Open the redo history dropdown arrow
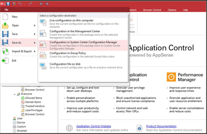207x134 pixels. pos(36,4)
